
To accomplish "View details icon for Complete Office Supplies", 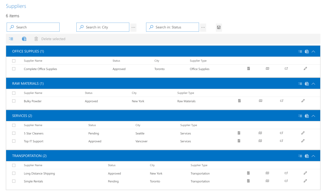I will pyautogui.click(x=248, y=68).
